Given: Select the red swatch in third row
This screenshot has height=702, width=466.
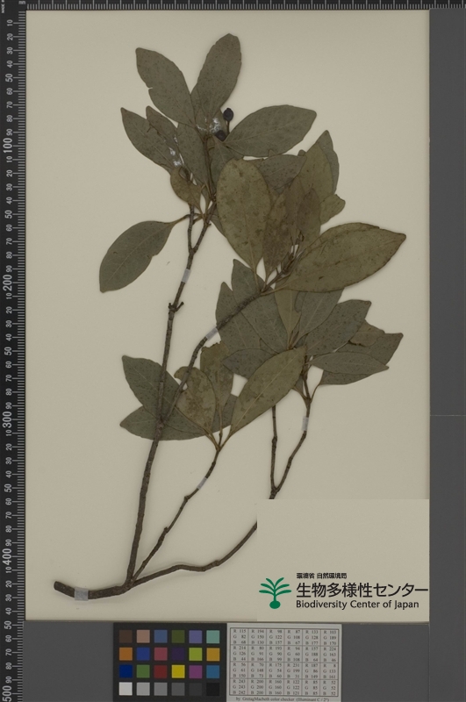Looking at the screenshot, I should pyautogui.click(x=161, y=671).
